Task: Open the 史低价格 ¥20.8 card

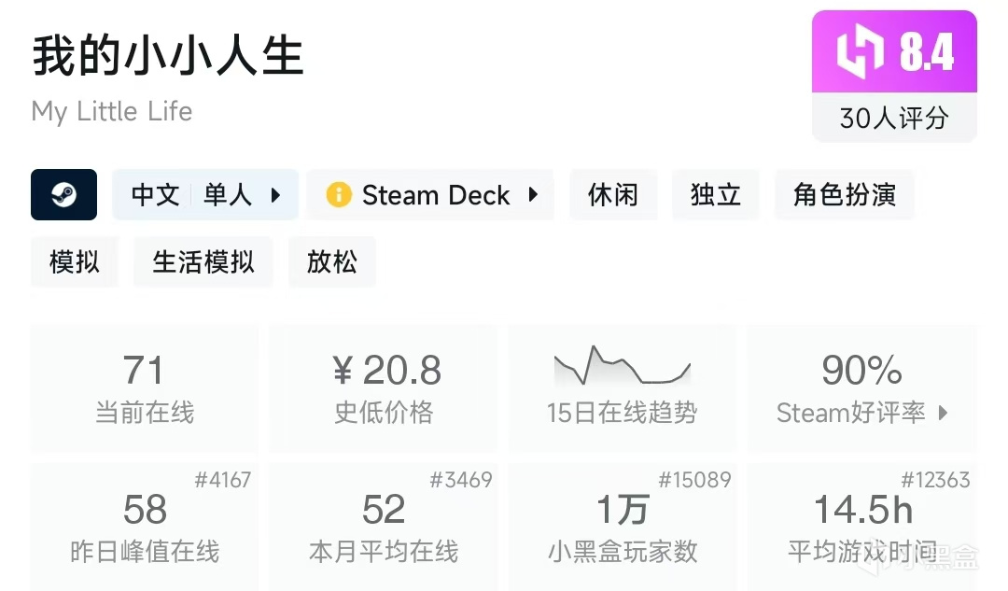Action: pos(384,387)
